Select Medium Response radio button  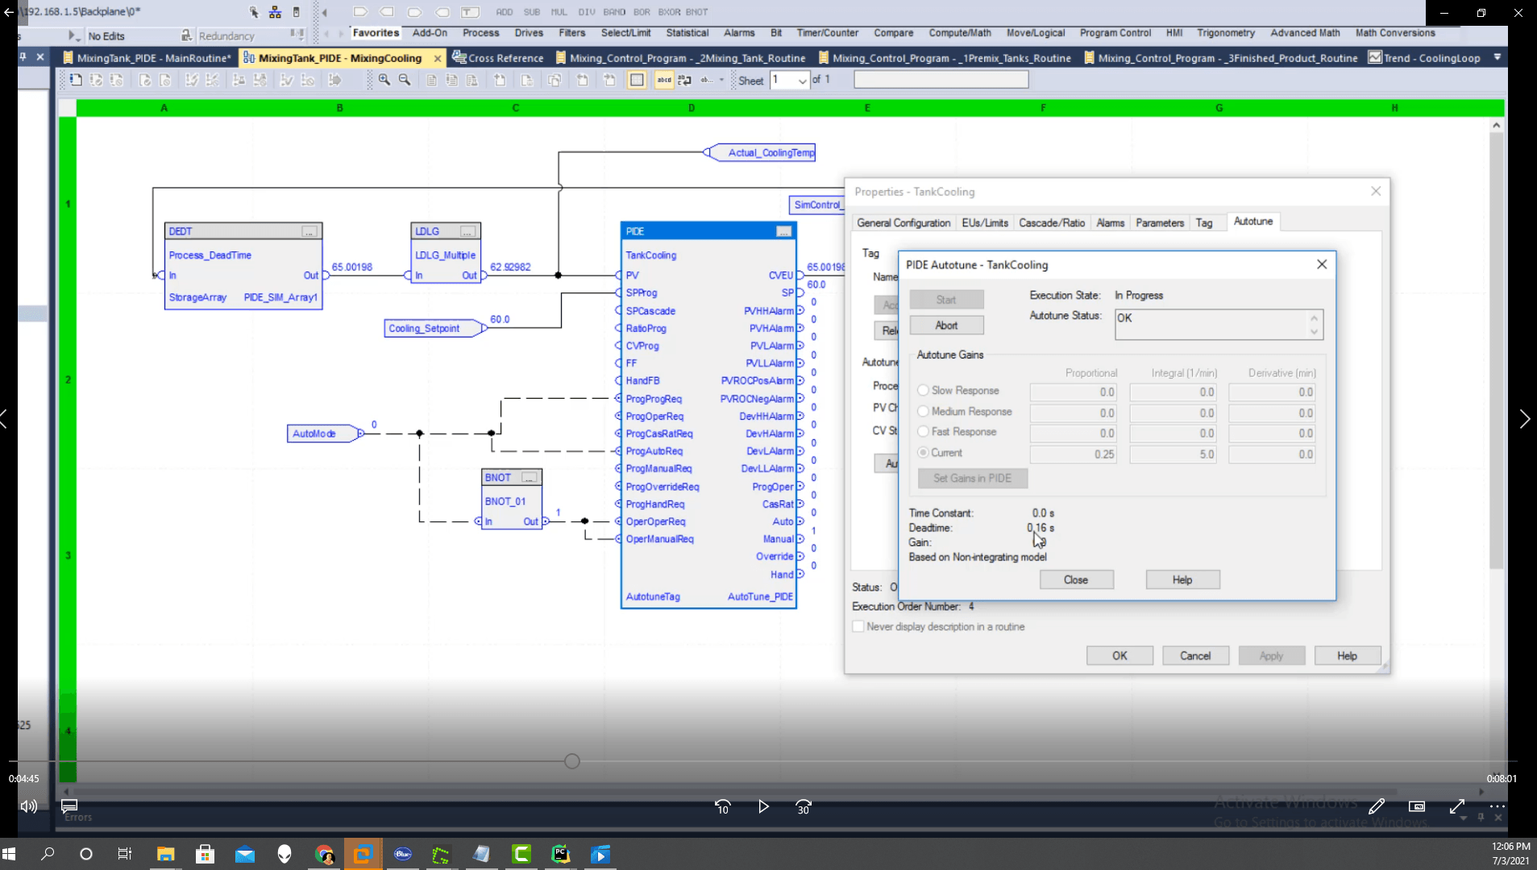click(923, 411)
